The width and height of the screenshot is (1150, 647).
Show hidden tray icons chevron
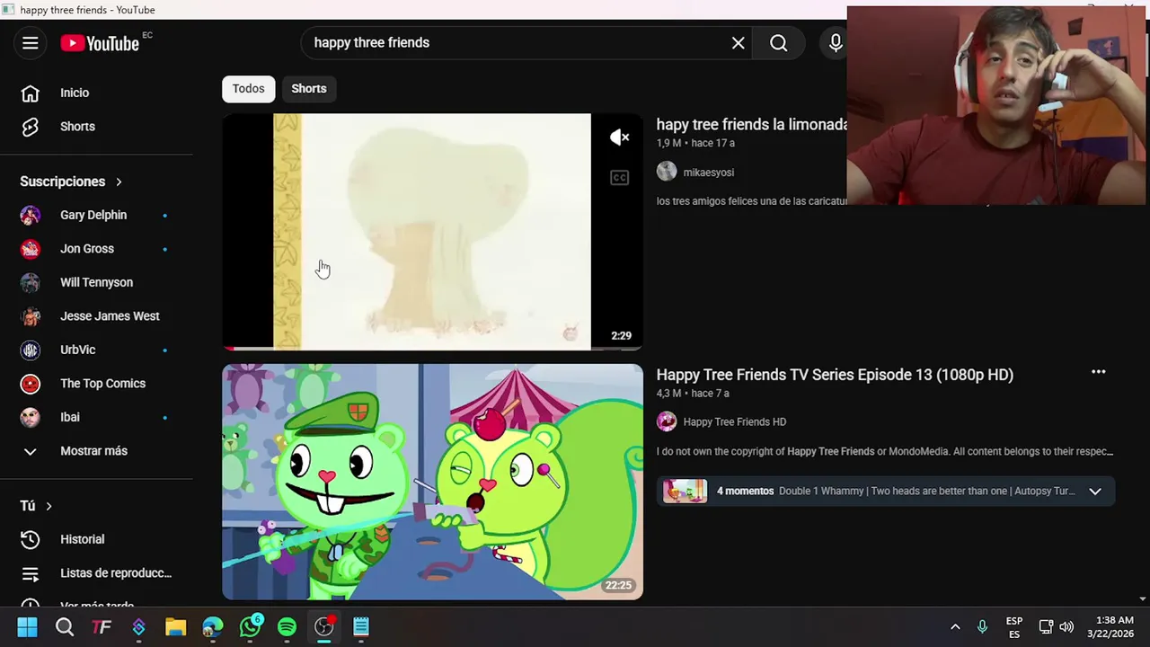955,627
